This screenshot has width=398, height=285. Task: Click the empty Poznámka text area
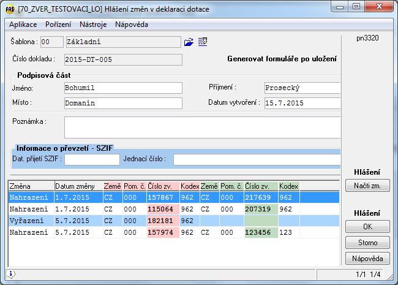[202, 127]
